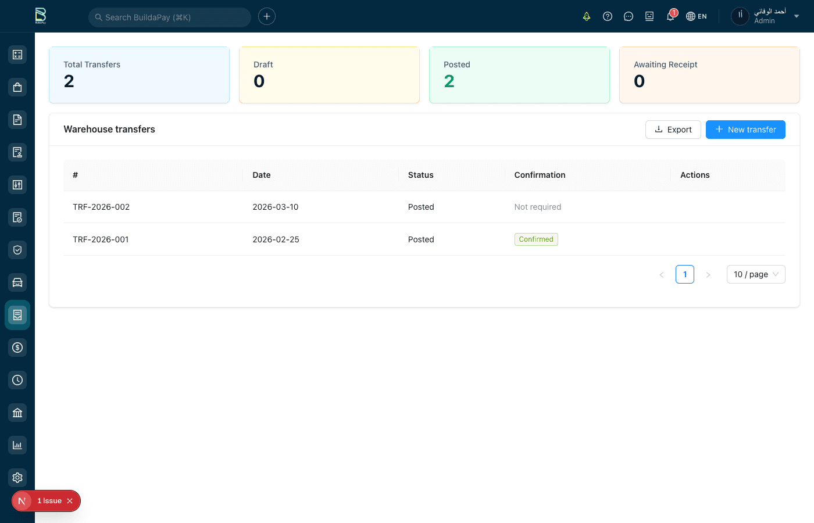The height and width of the screenshot is (523, 814).
Task: Open the shield check sidebar icon
Action: tap(17, 250)
